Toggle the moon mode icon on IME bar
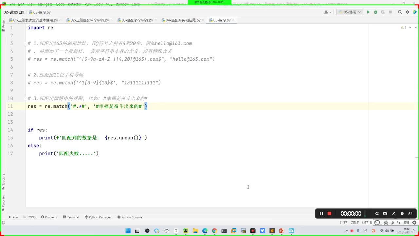419x236 pixels. [x=392, y=223]
